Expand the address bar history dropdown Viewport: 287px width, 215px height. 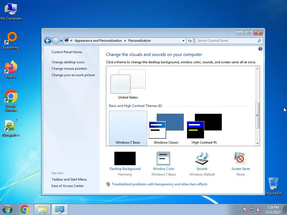click(x=183, y=41)
